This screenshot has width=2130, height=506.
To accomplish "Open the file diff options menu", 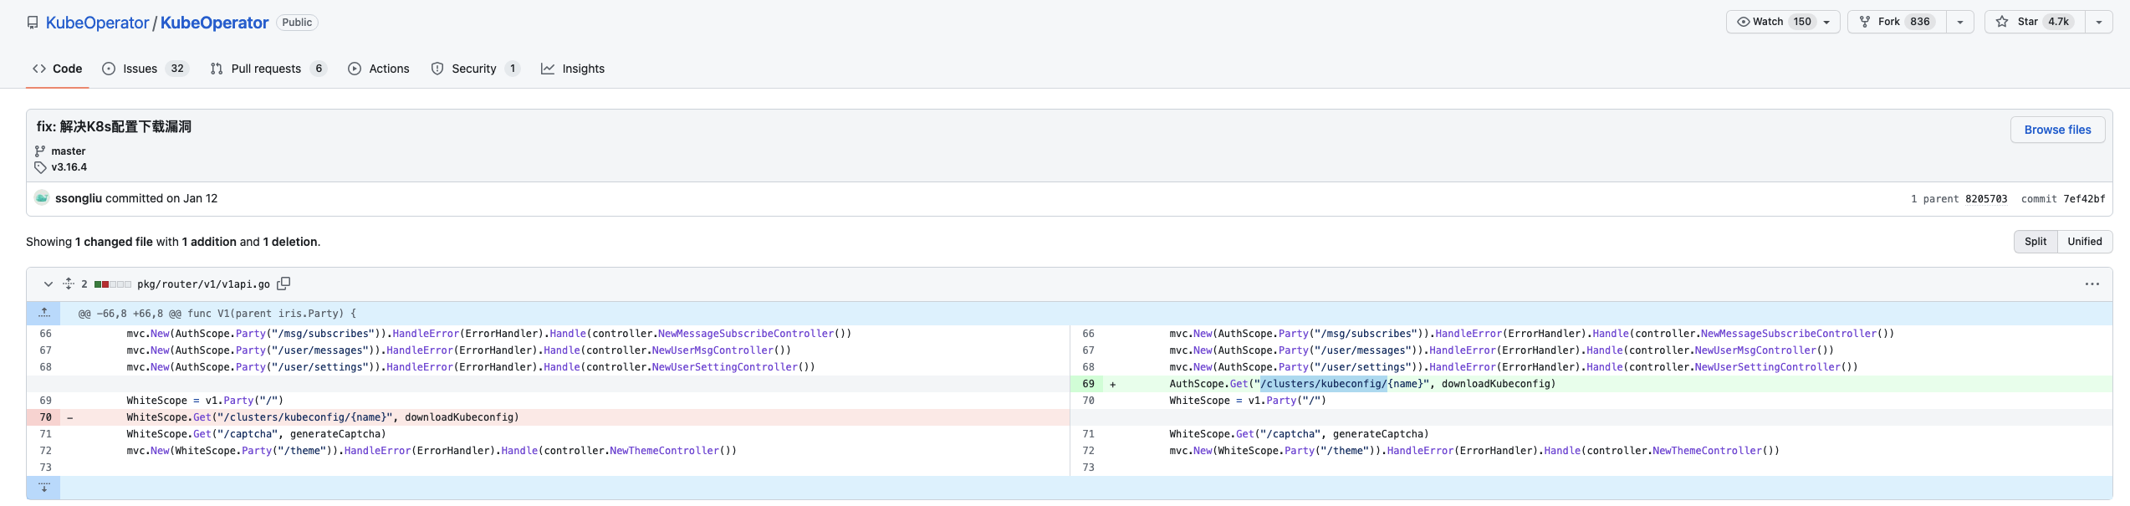I will (2092, 284).
